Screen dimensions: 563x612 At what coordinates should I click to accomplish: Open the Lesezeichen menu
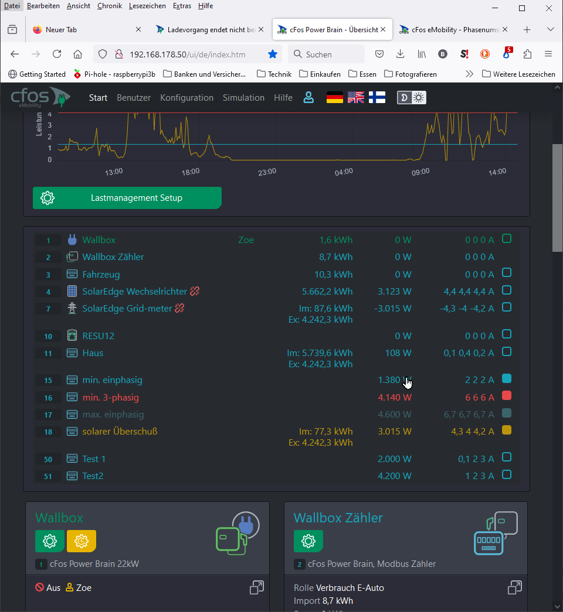[x=147, y=6]
